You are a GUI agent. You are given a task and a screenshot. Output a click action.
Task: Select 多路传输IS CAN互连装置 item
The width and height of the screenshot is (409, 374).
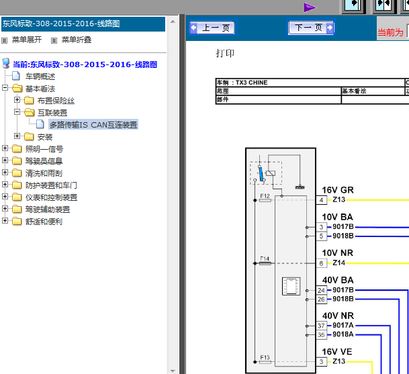(x=93, y=125)
